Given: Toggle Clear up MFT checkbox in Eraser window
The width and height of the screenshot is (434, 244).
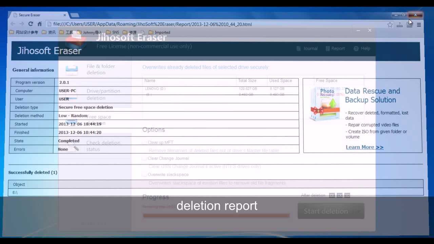Looking at the screenshot, I should pos(144,142).
